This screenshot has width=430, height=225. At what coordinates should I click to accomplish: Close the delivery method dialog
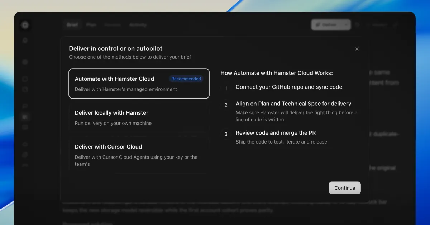(x=357, y=49)
